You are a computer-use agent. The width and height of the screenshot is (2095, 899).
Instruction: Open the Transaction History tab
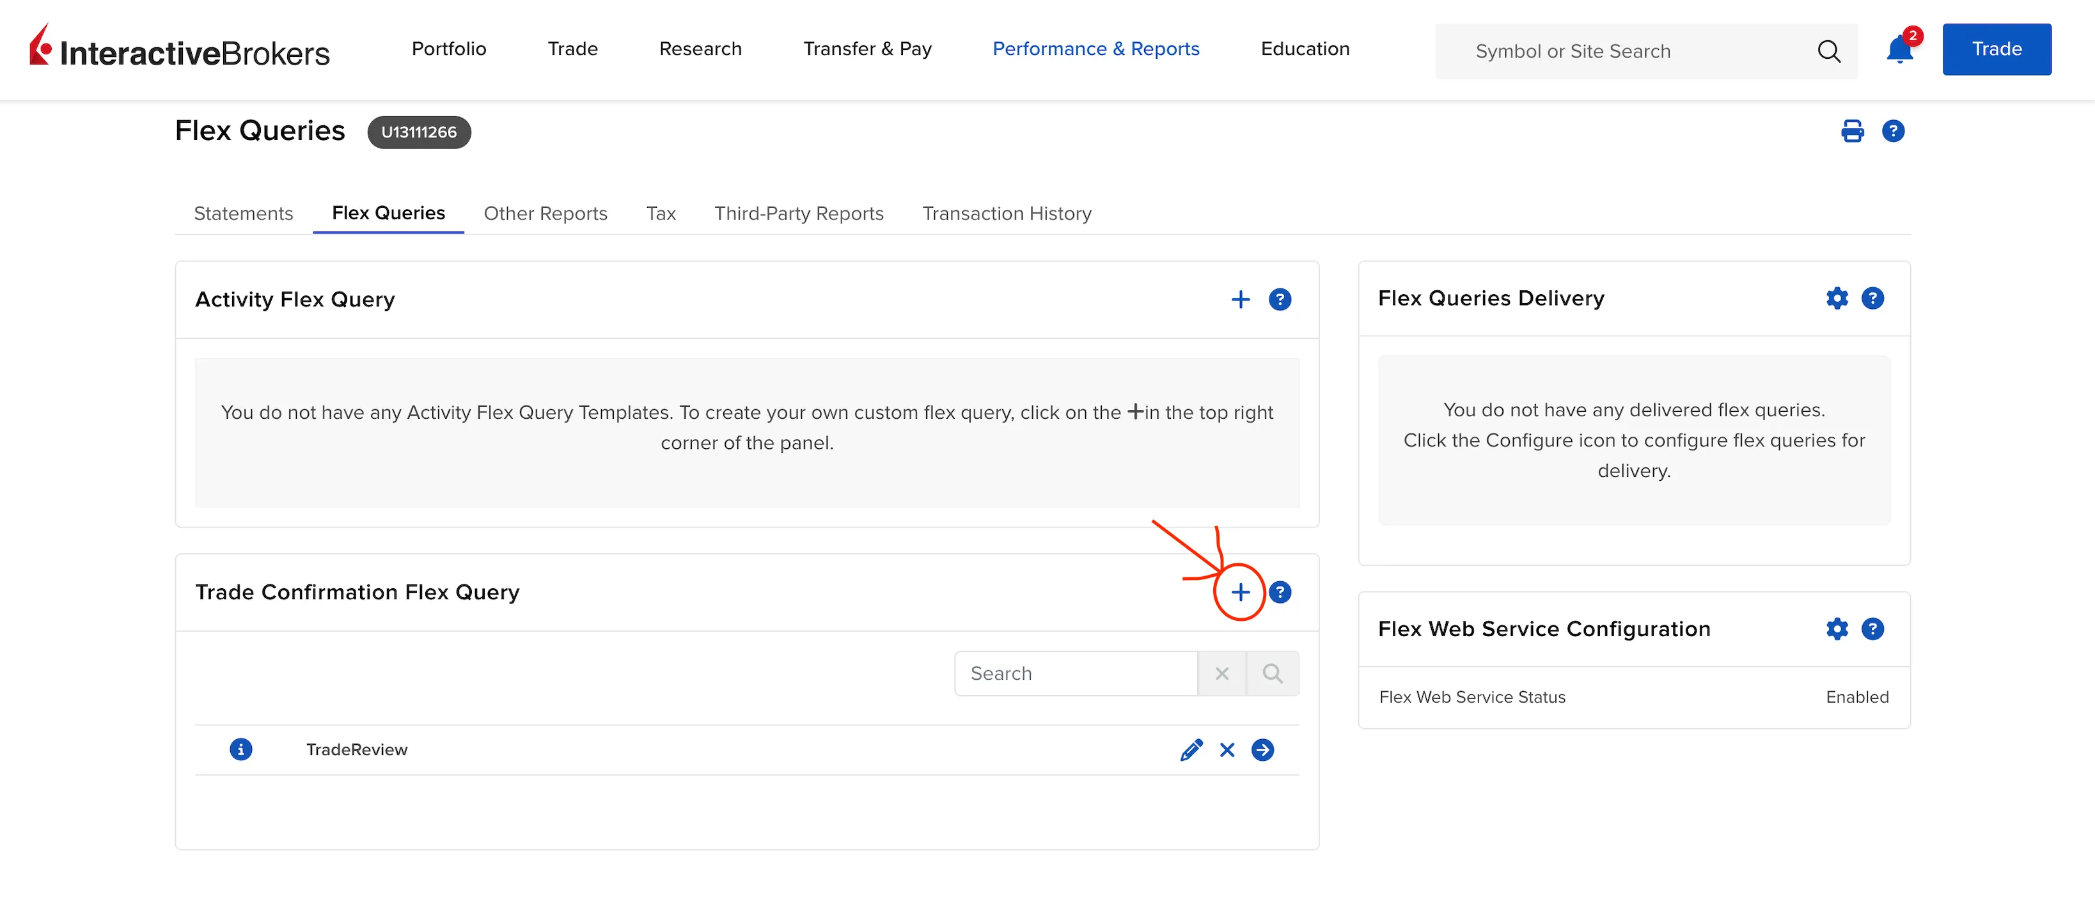coord(1007,213)
